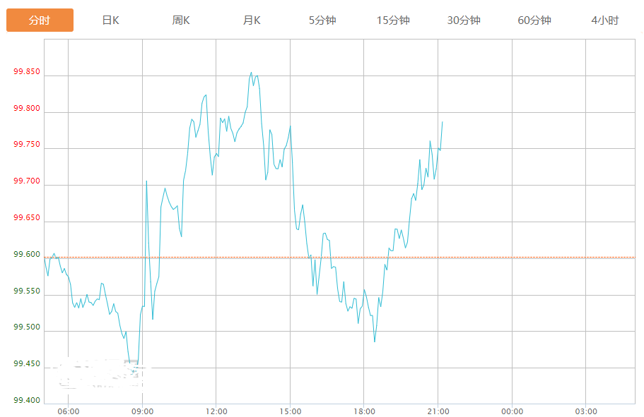This screenshot has height=417, width=644.
Task: Click the chart peak near 99.850
Action: (252, 73)
